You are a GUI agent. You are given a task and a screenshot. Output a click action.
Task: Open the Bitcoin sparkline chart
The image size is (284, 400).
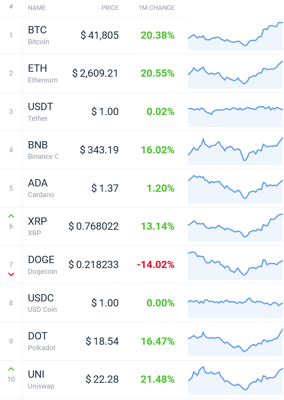pos(235,36)
